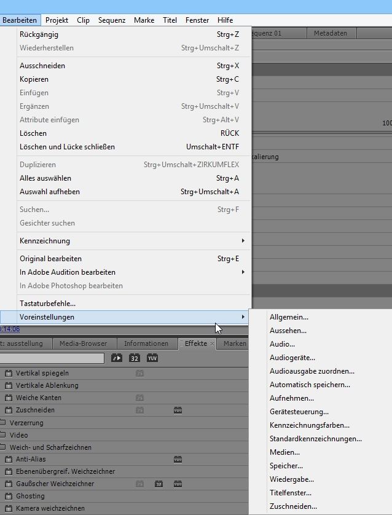Choose Löschen und Lücke schließen
392x515 pixels.
(134, 147)
